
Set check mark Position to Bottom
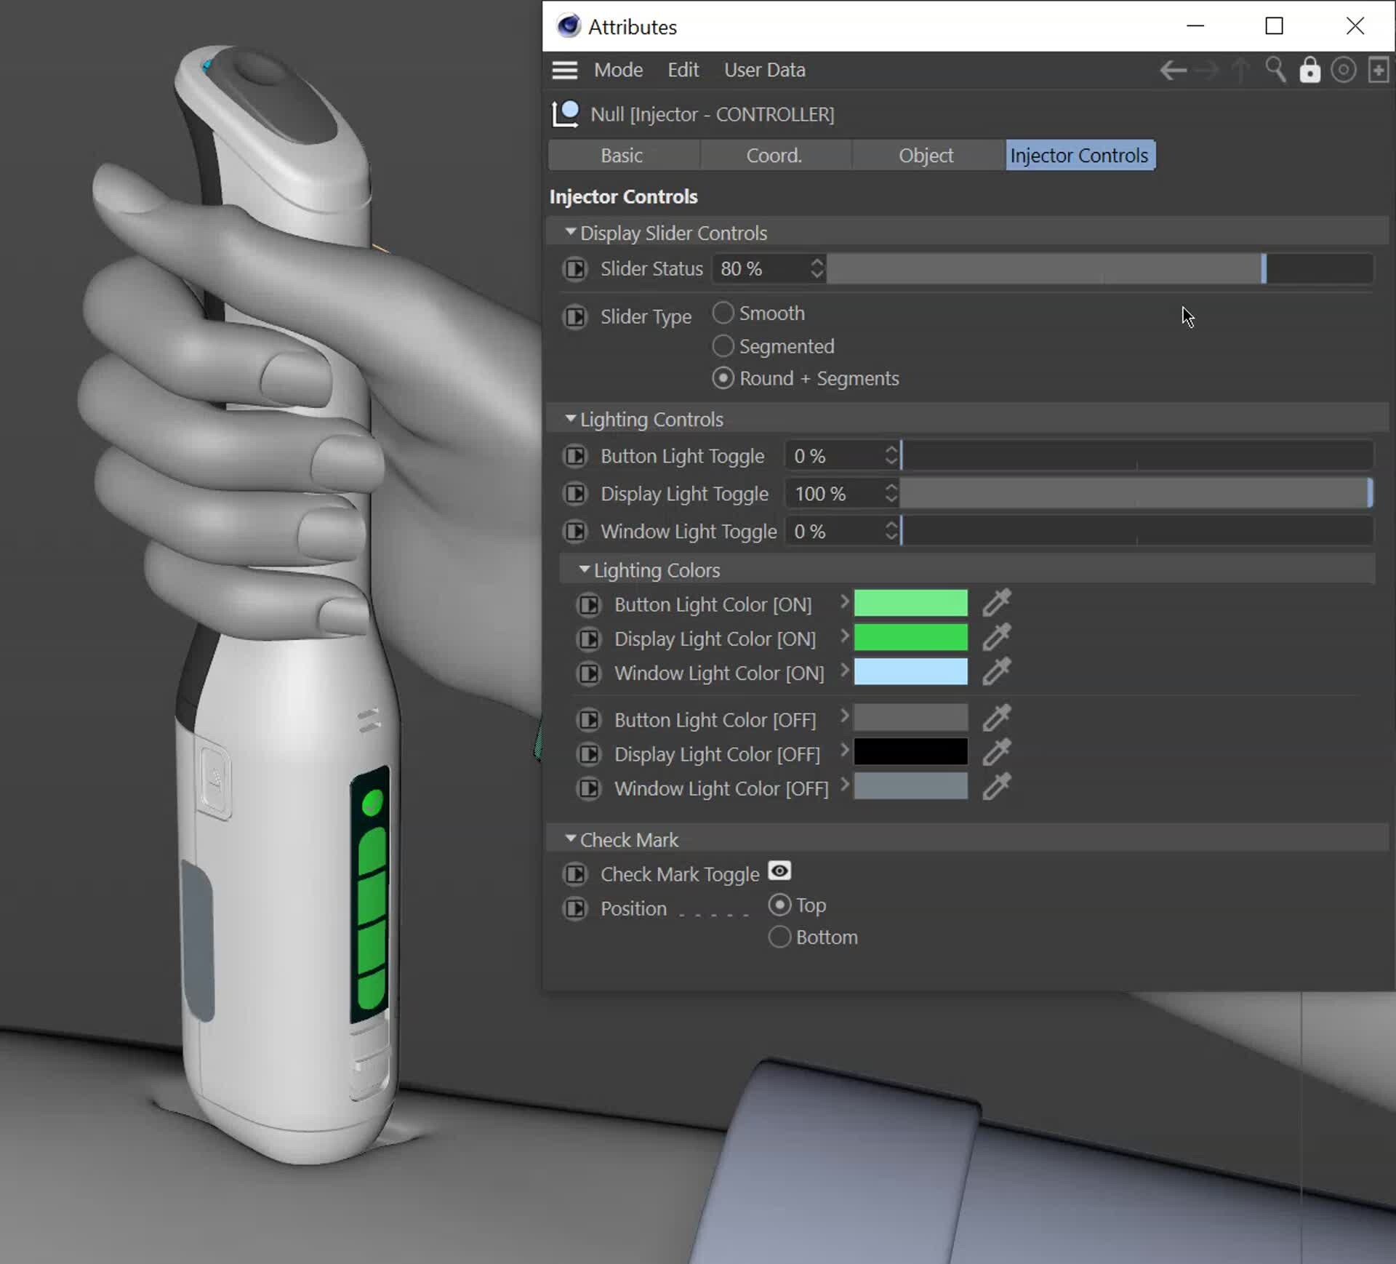pyautogui.click(x=779, y=937)
